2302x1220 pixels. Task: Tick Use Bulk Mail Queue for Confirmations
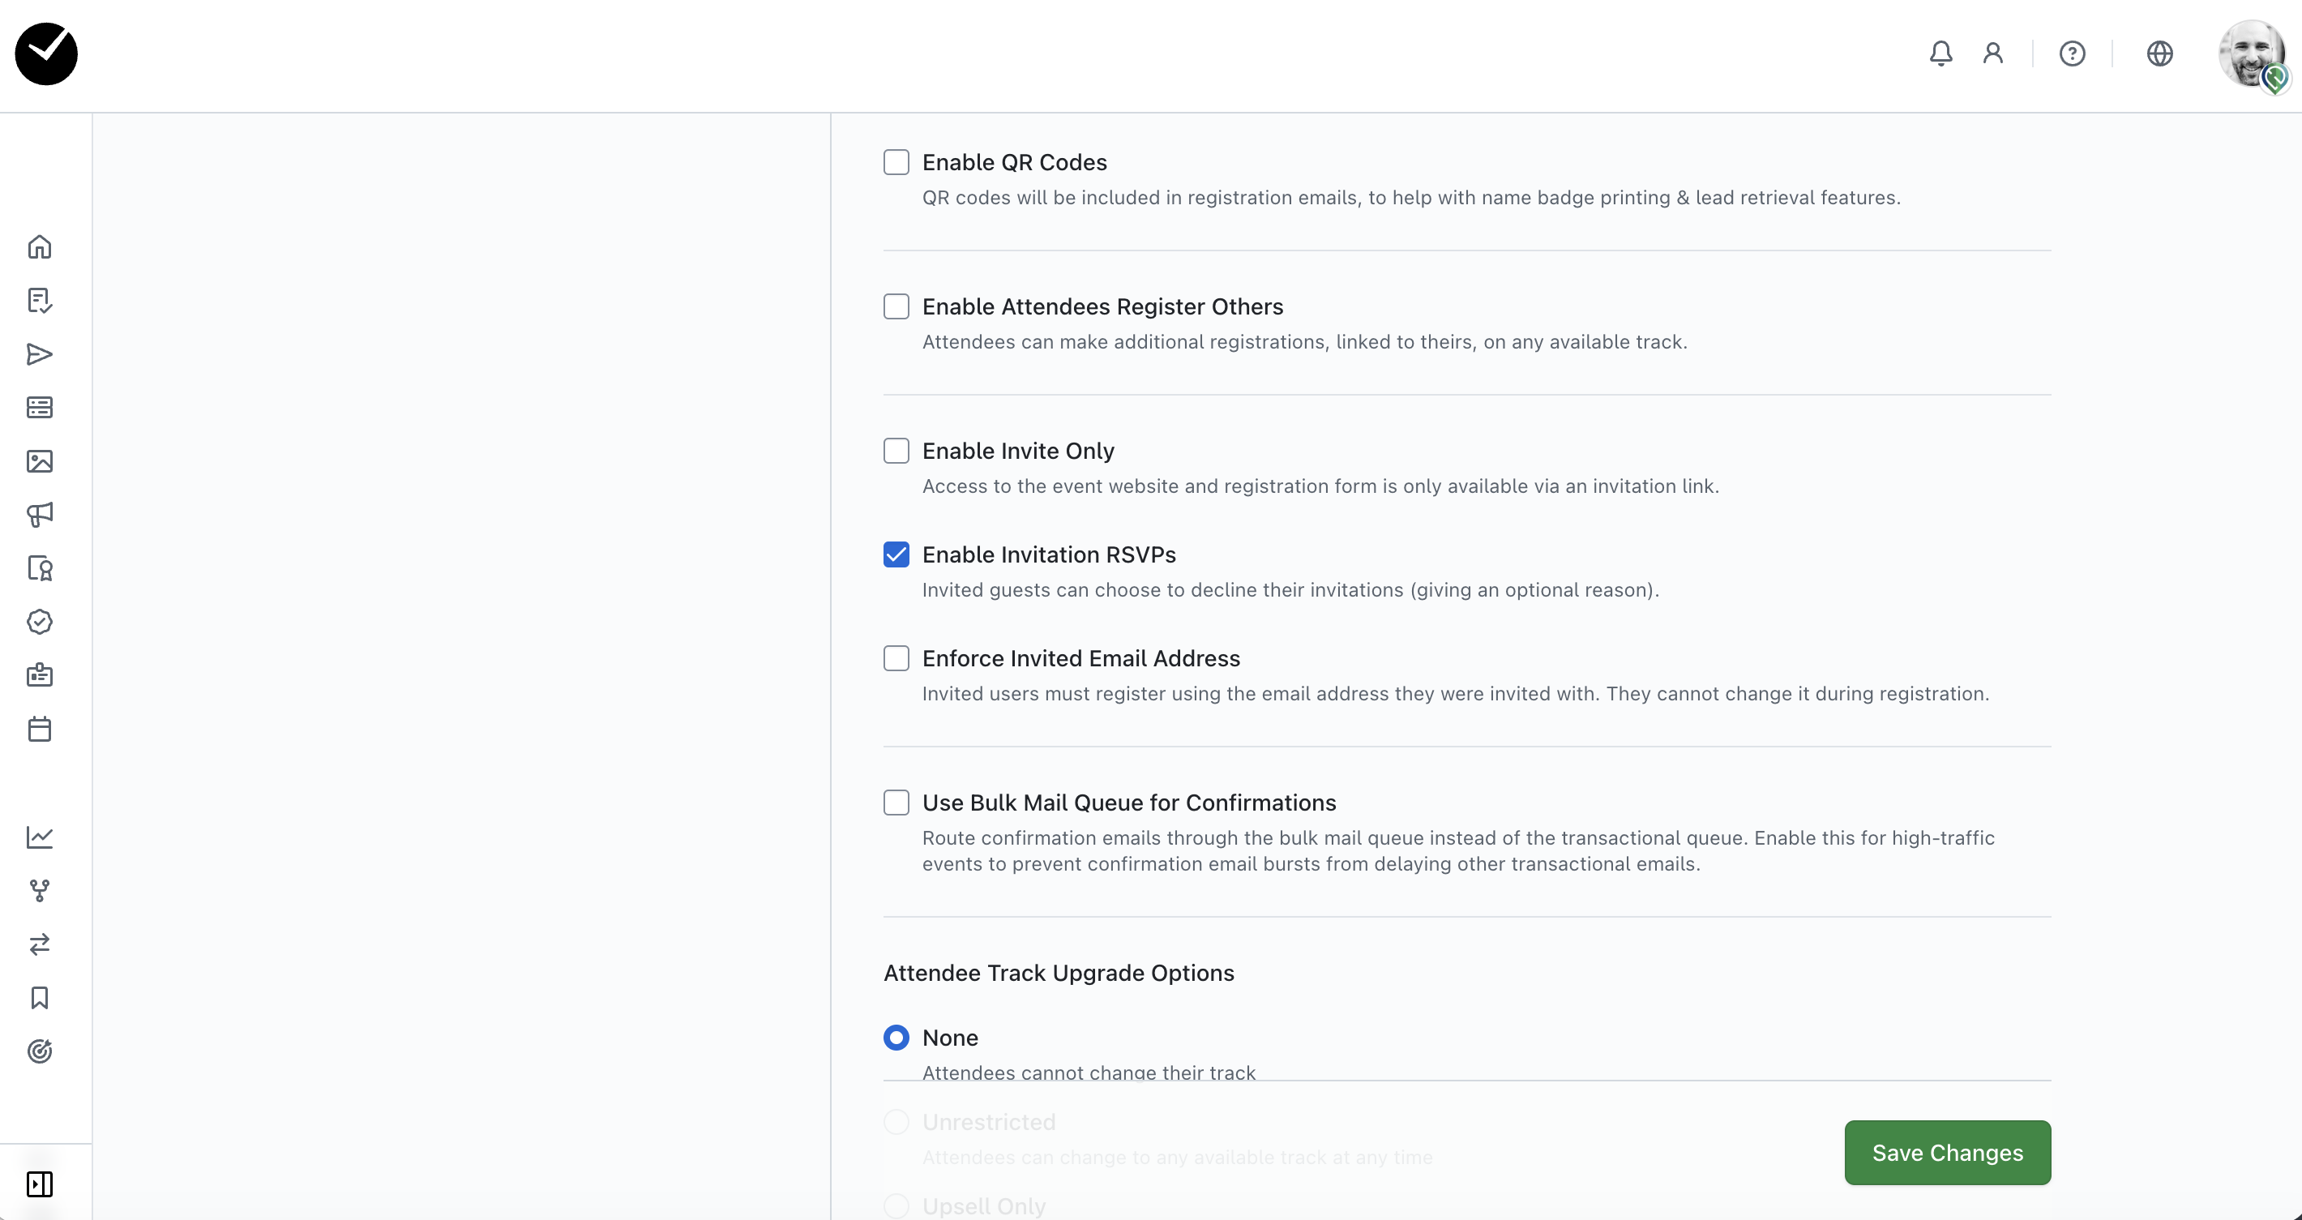[x=896, y=803]
